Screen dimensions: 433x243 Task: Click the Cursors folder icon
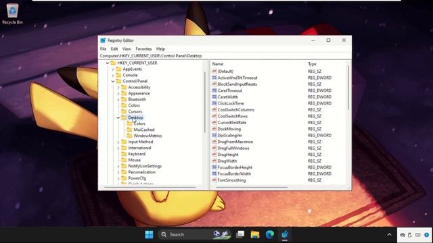(124, 111)
